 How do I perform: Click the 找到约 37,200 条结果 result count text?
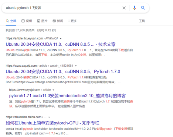click(20, 30)
